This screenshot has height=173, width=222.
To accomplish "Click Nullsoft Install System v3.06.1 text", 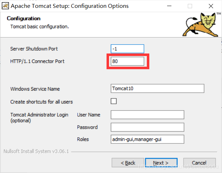I will (36, 151).
